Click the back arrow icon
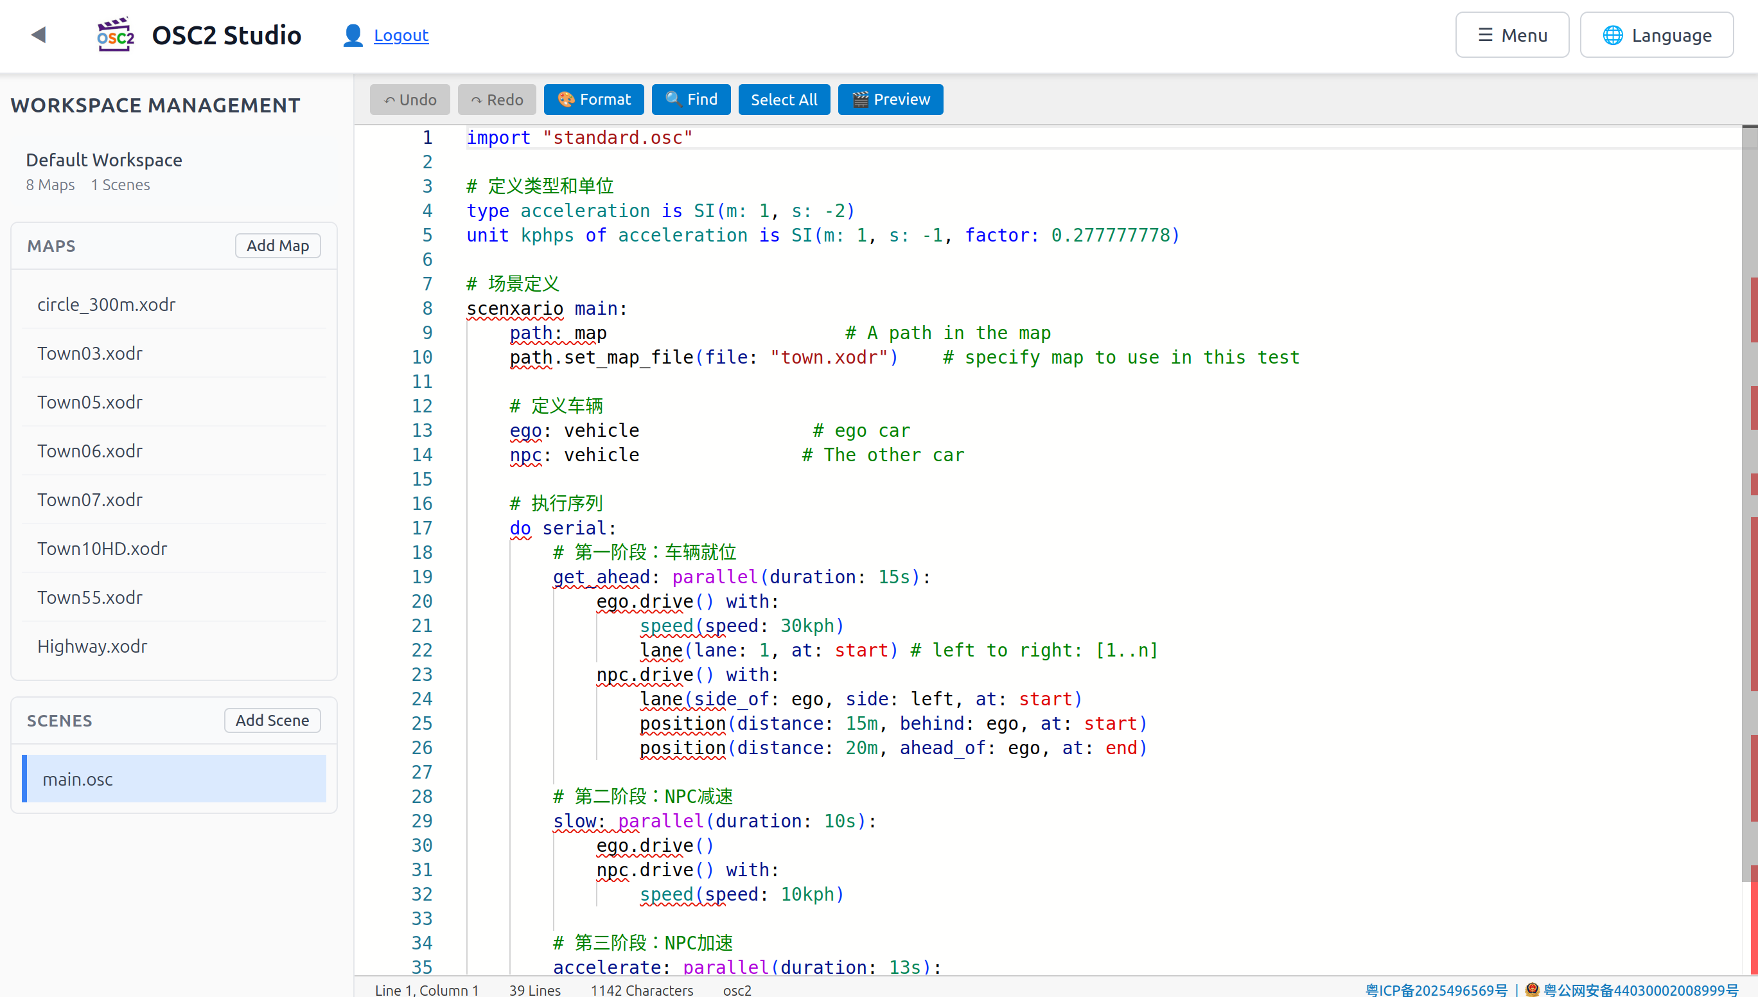The image size is (1758, 997). [x=39, y=35]
